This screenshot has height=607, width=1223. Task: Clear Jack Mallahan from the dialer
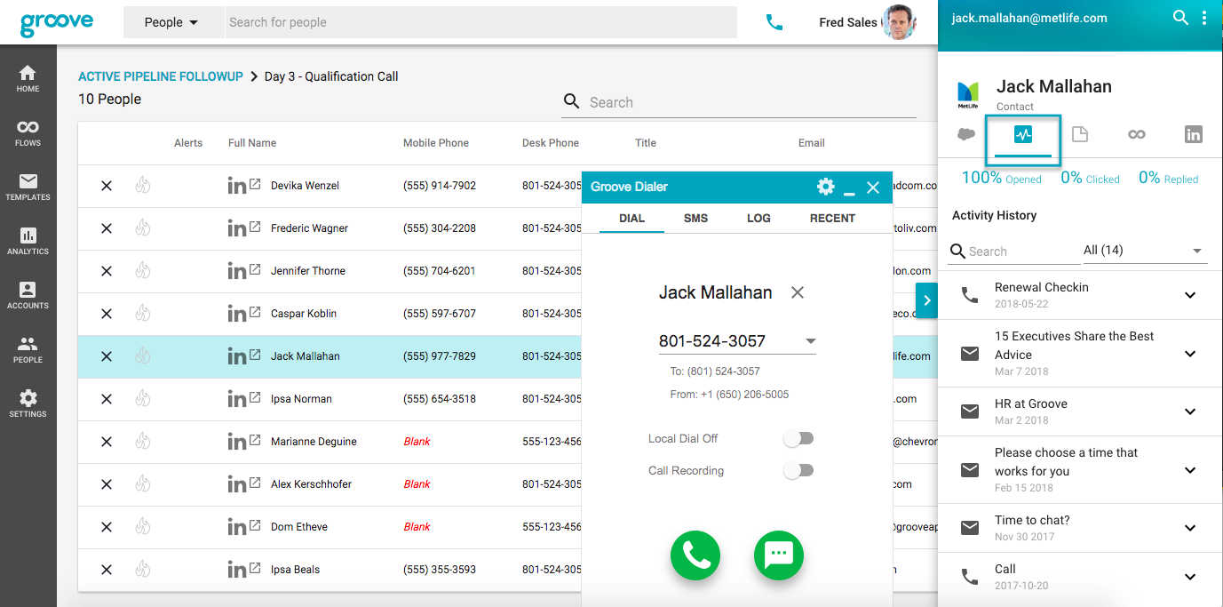point(798,292)
